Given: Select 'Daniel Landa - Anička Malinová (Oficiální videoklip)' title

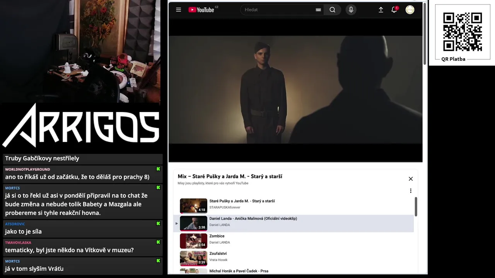Looking at the screenshot, I should click(x=253, y=219).
